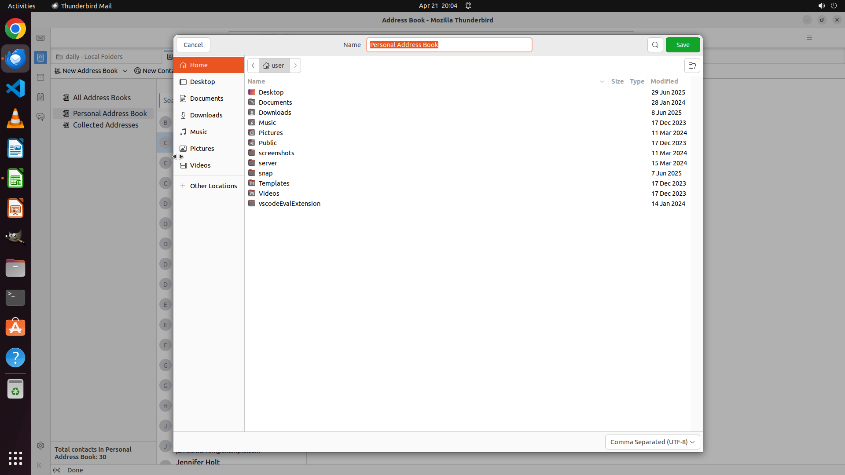Click the Thunderbird settings gear icon
This screenshot has width=845, height=475.
[40, 446]
